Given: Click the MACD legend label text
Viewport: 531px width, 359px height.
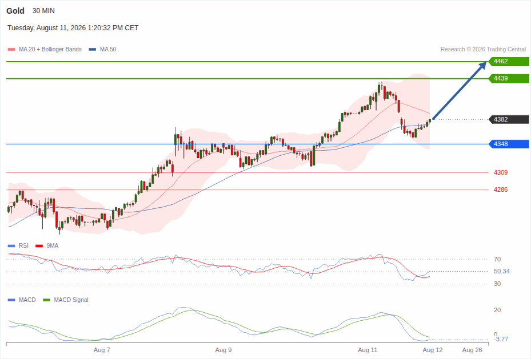Looking at the screenshot, I should click(x=27, y=300).
